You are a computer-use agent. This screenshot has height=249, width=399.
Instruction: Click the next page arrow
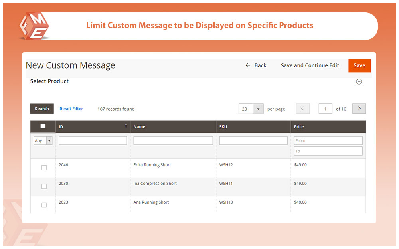(x=358, y=108)
